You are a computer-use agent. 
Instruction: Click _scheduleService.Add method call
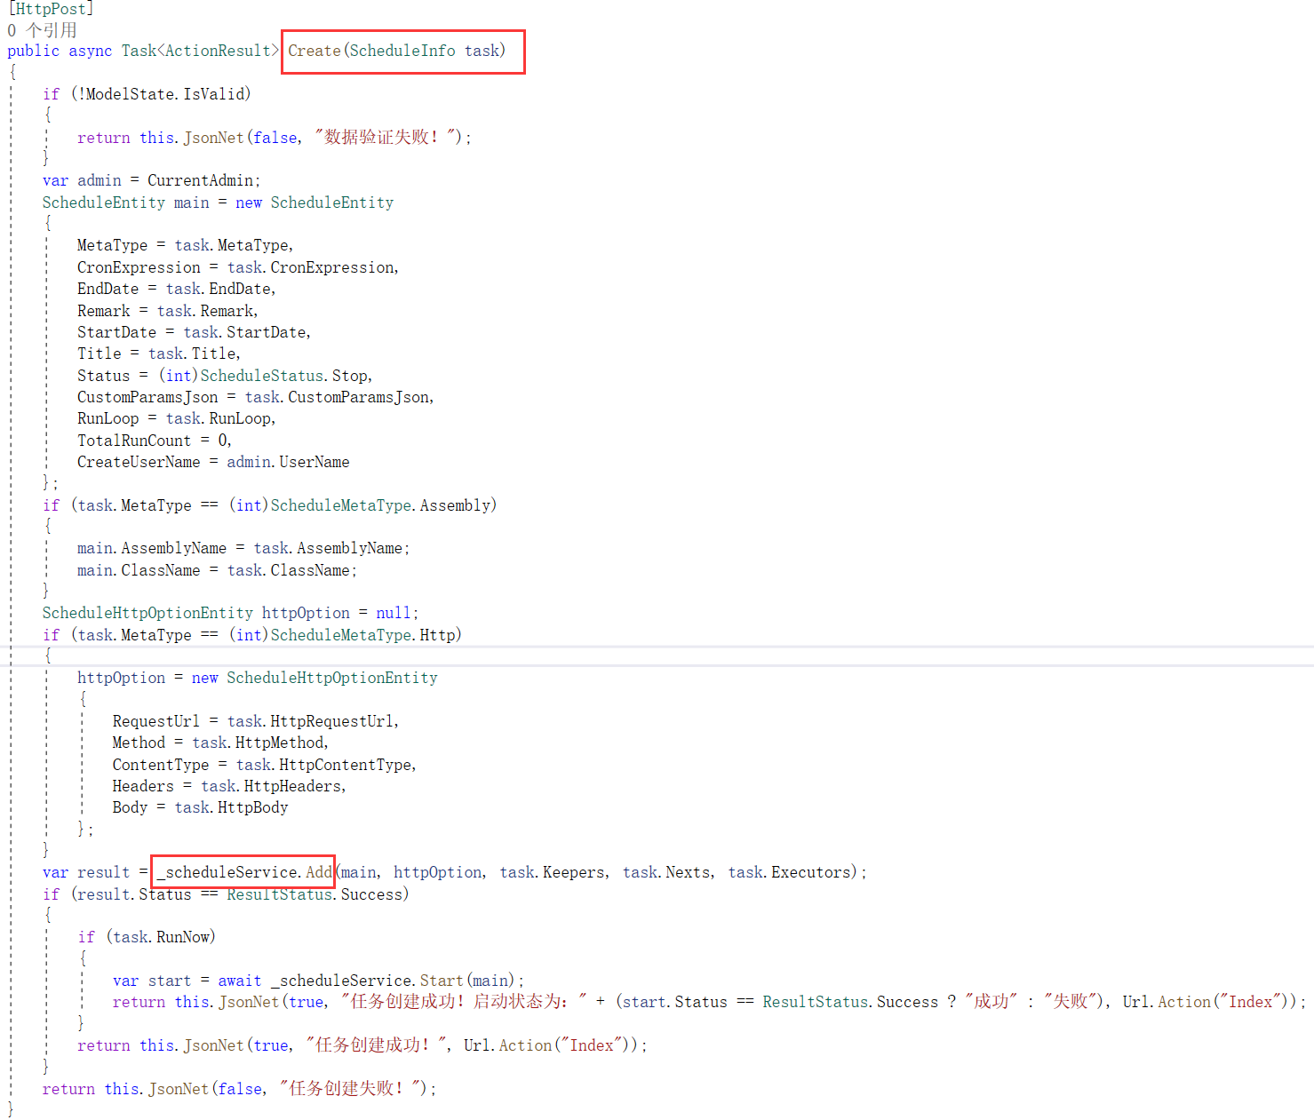[244, 872]
